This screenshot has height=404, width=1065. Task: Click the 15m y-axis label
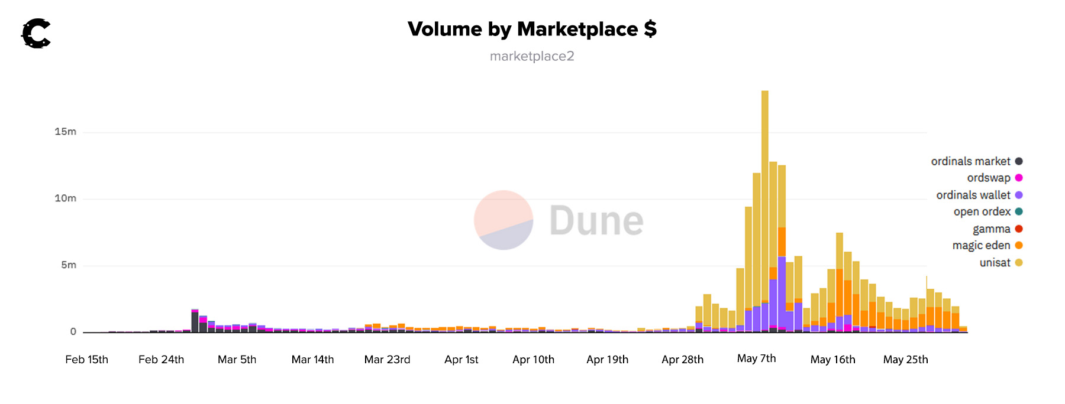65,132
